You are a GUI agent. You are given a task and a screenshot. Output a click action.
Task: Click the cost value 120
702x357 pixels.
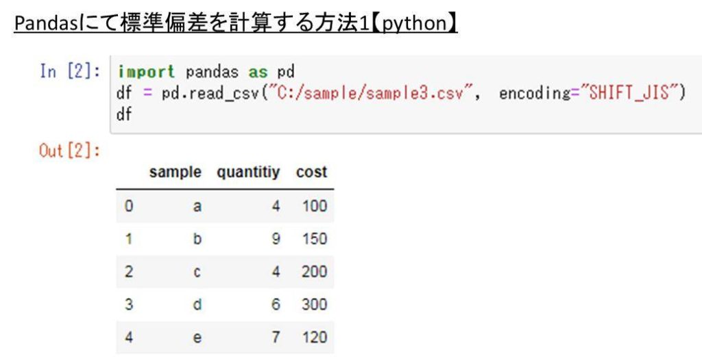[314, 337]
